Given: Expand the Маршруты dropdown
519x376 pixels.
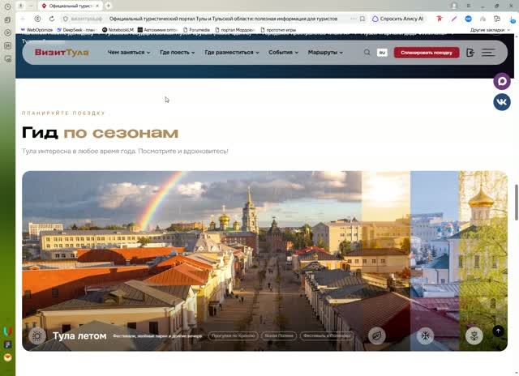Looking at the screenshot, I should point(325,52).
